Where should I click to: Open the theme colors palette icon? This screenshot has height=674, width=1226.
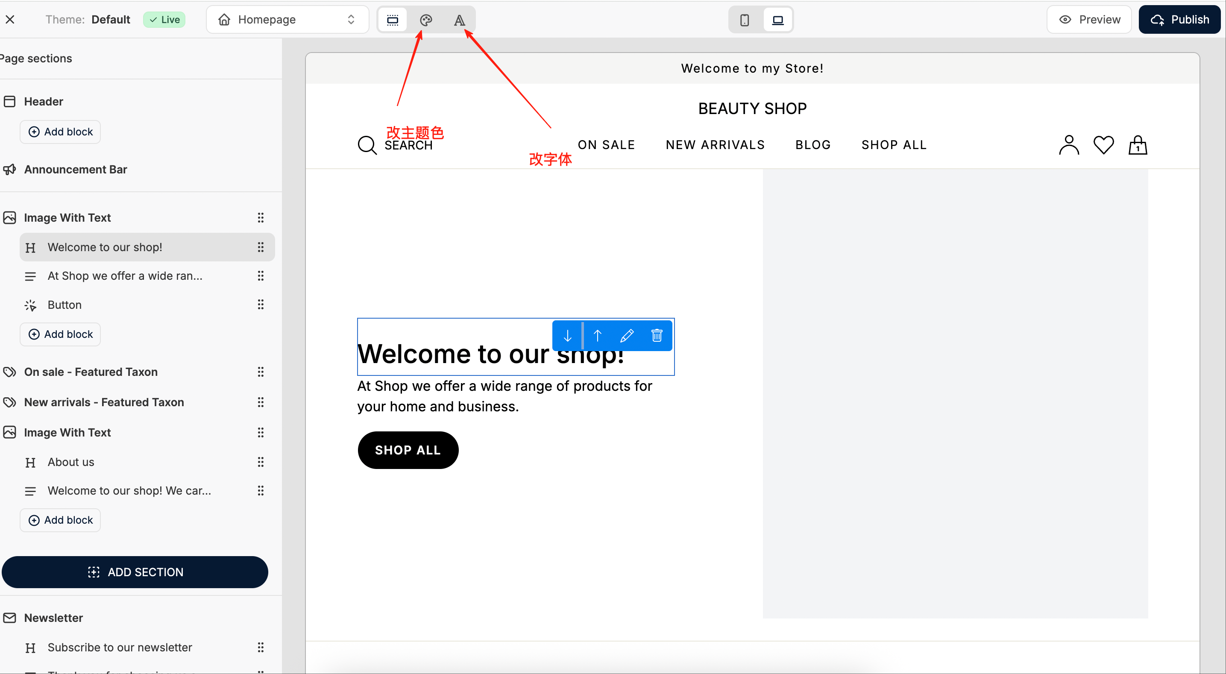click(x=425, y=20)
